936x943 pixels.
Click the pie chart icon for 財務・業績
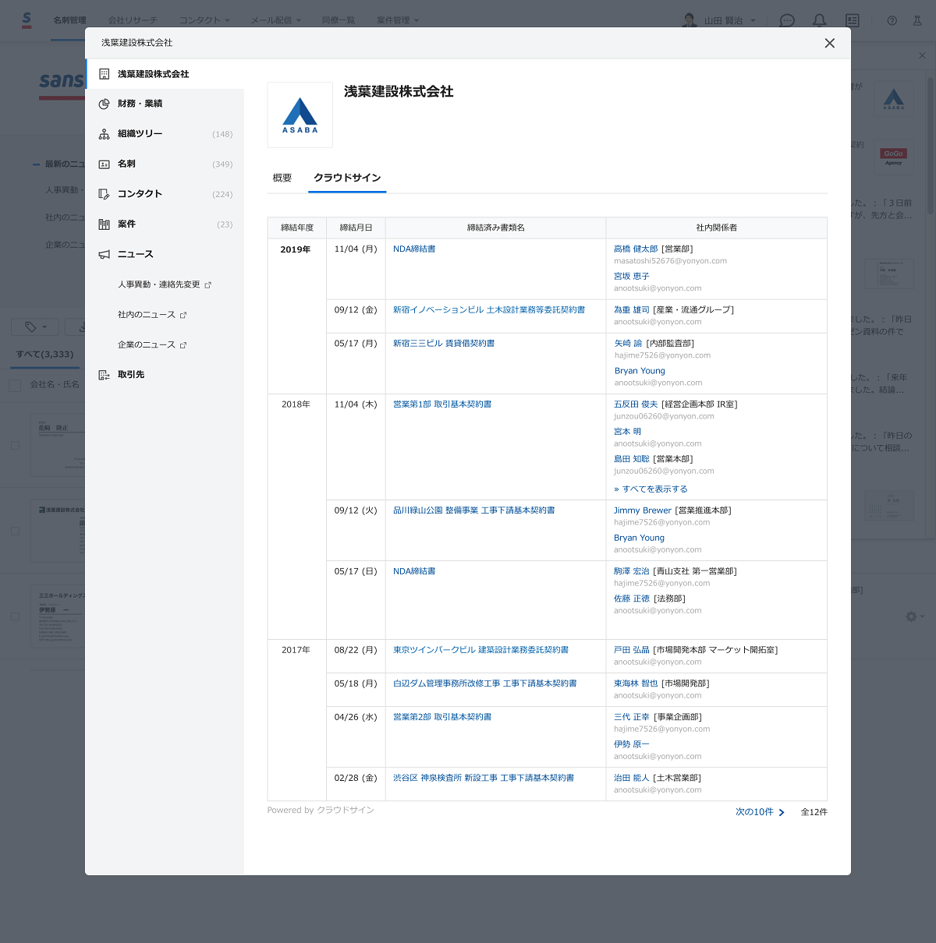tap(104, 104)
